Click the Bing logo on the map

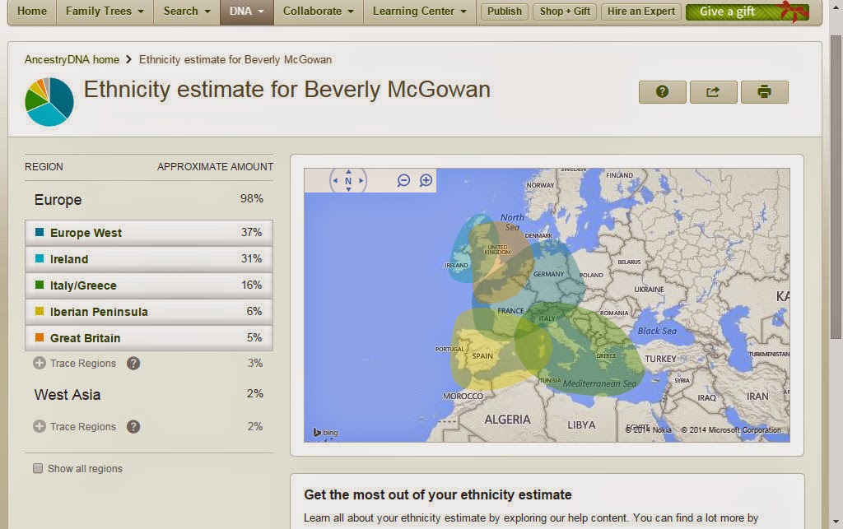pyautogui.click(x=326, y=432)
